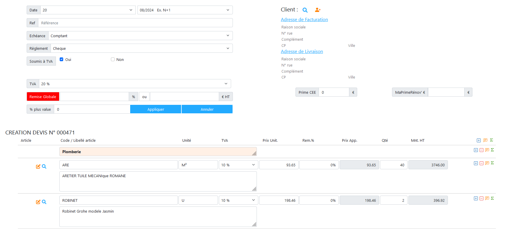Viewport: 514px width, 229px height.
Task: Click the Mnt. HT value 3746.00
Action: click(x=428, y=165)
